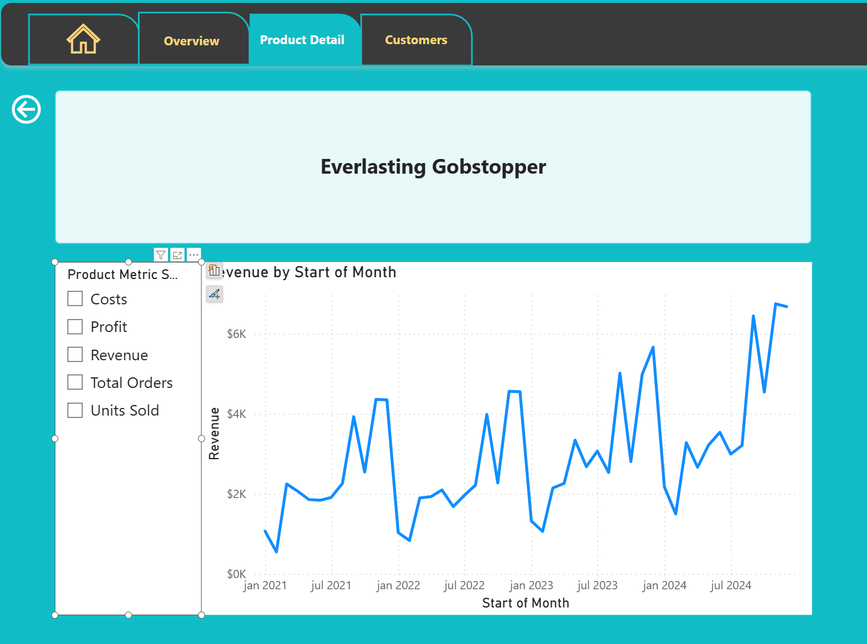Check the Costs checkbox

click(75, 299)
